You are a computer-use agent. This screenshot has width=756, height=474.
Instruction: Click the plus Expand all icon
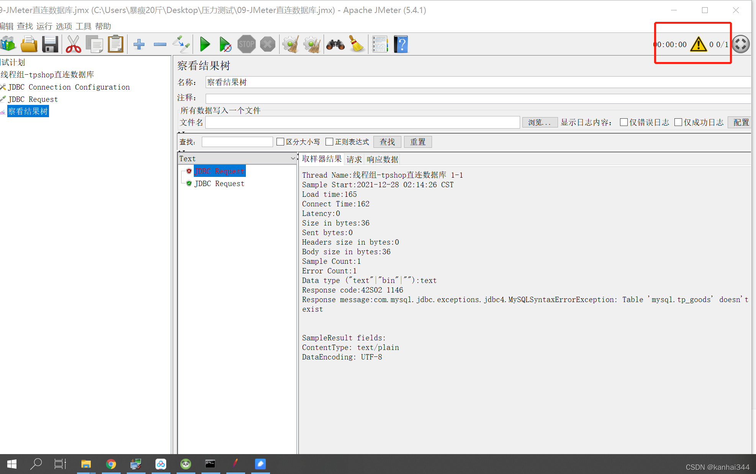coord(139,44)
